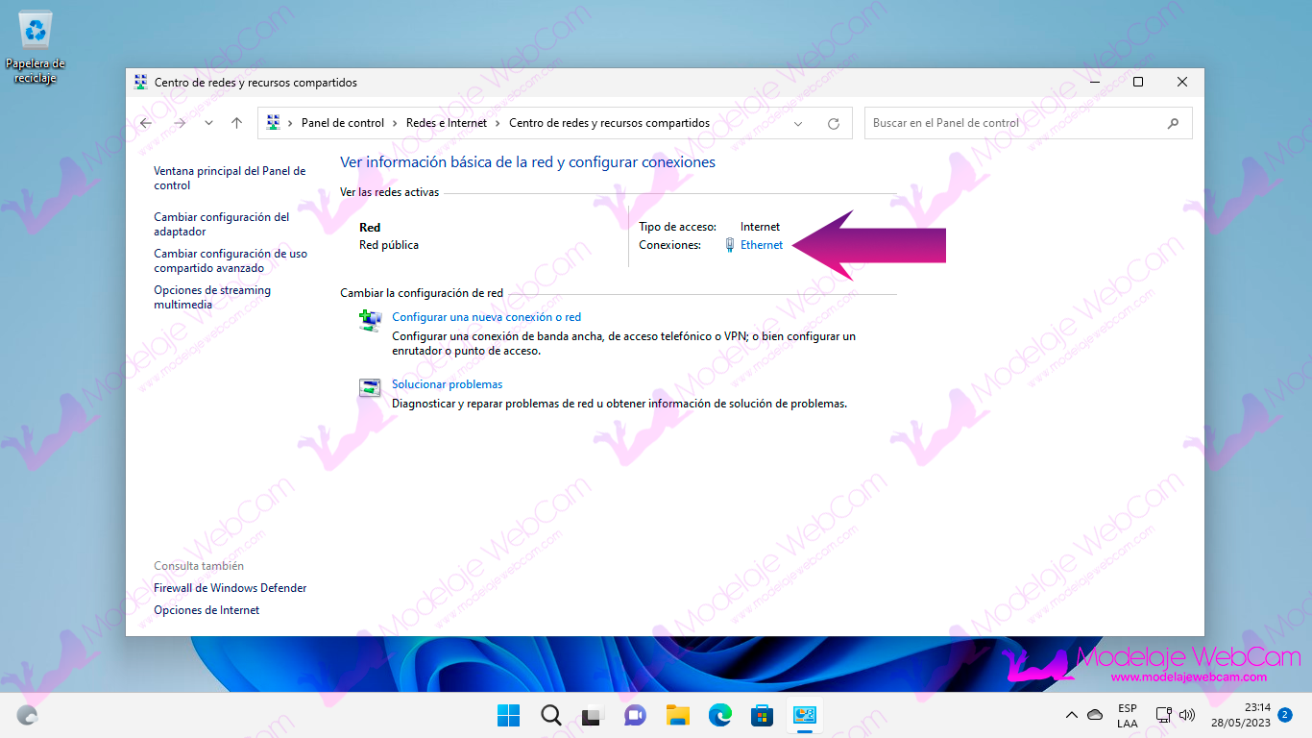Click the Ethernet connection link

coord(761,245)
